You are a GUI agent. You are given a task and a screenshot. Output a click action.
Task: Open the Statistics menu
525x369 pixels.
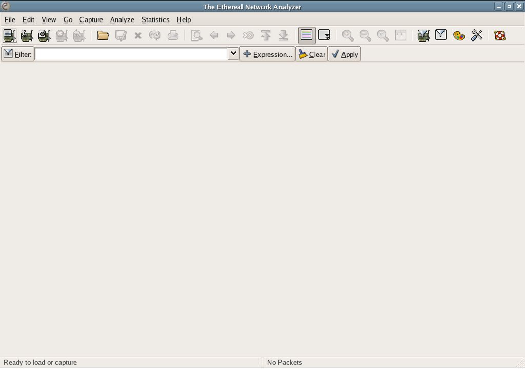tap(155, 19)
